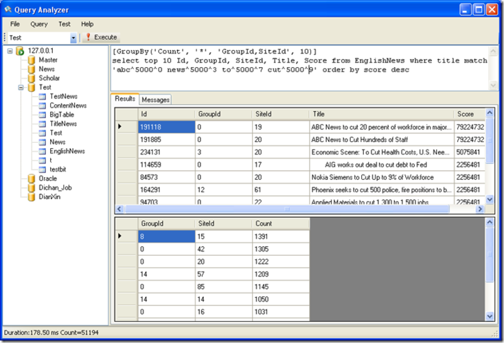Open the File menu
The image size is (504, 343).
coord(15,24)
